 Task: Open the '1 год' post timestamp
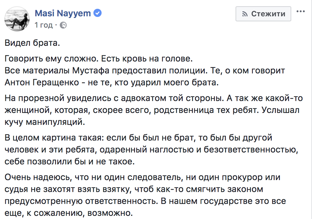click(44, 25)
